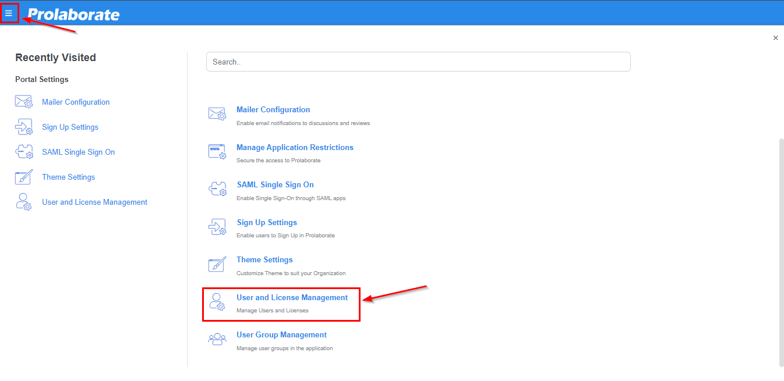Image resolution: width=784 pixels, height=381 pixels.
Task: Click Sign Up Settings arrow icon in main list
Action: tap(217, 227)
